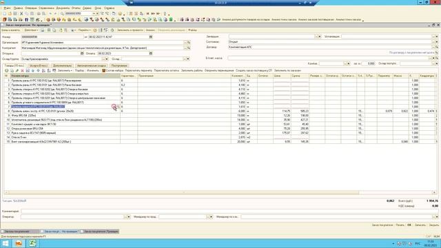Click Анализ заказов поставщикам toolbar link
The width and height of the screenshot is (441, 248).
point(316,20)
